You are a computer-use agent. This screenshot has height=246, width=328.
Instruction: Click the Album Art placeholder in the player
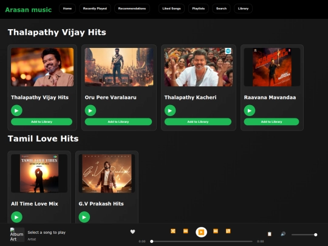pyautogui.click(x=17, y=234)
